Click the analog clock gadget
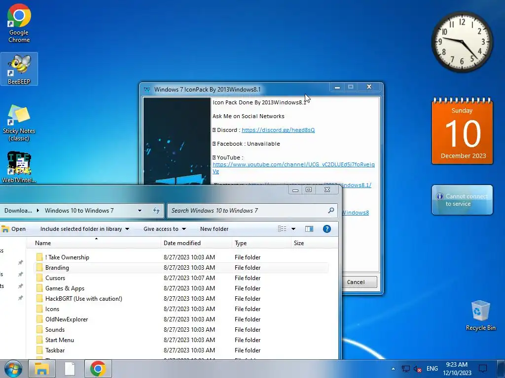This screenshot has height=378, width=505. 462,42
